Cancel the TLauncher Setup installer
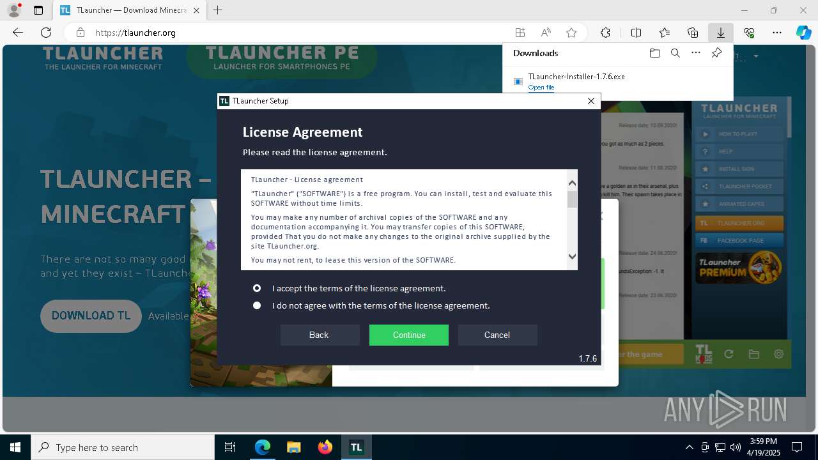 (x=497, y=335)
